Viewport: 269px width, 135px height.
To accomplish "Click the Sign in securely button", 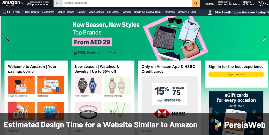I will click(x=236, y=74).
